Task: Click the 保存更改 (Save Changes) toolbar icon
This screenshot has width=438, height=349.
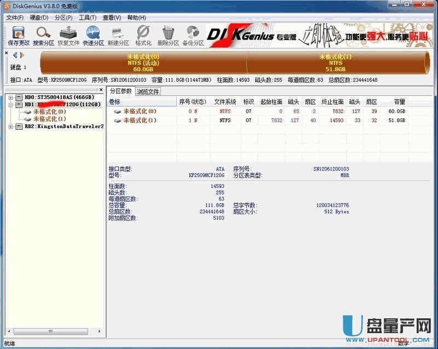Action: coord(19,35)
